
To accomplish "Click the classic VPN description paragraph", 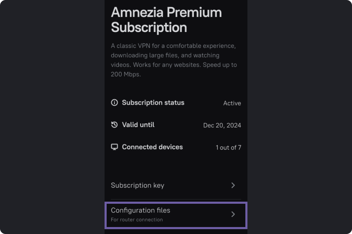I will (x=174, y=60).
